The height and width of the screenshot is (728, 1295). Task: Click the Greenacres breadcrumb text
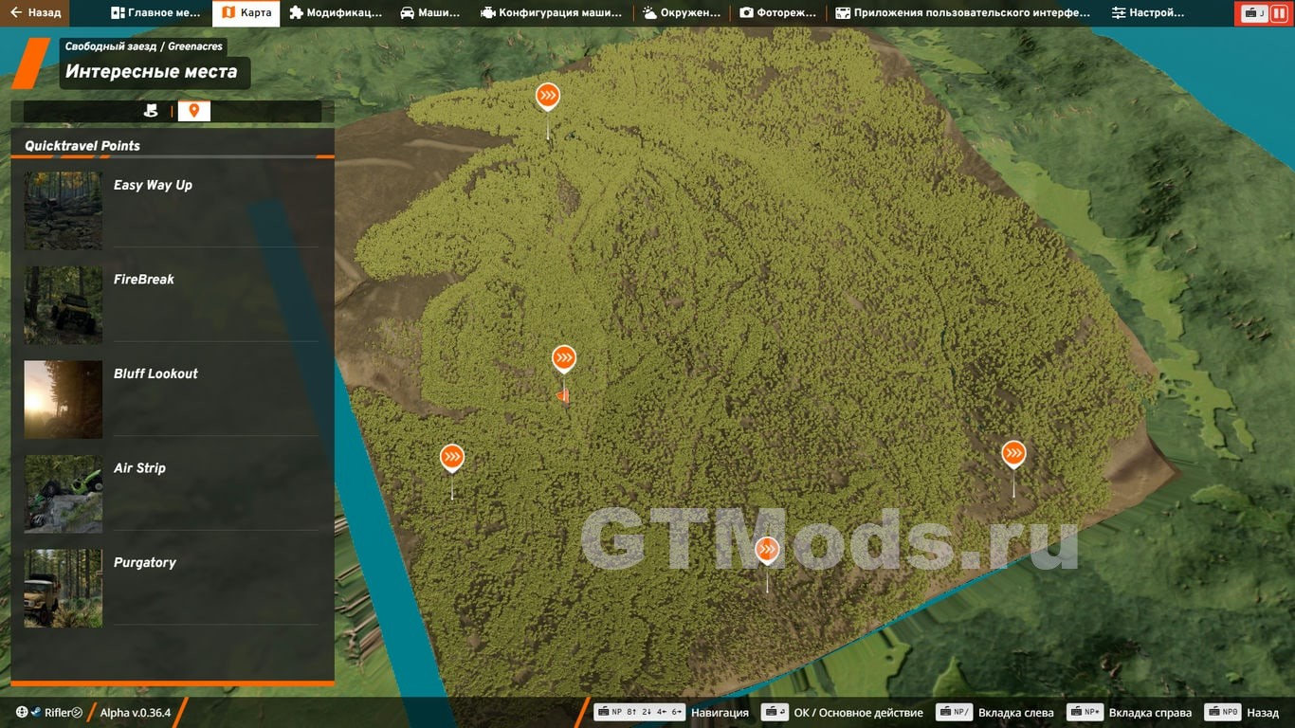click(x=194, y=45)
